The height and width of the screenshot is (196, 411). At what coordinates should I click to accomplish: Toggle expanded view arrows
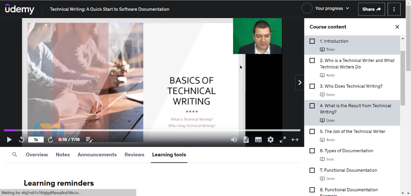pos(295,140)
